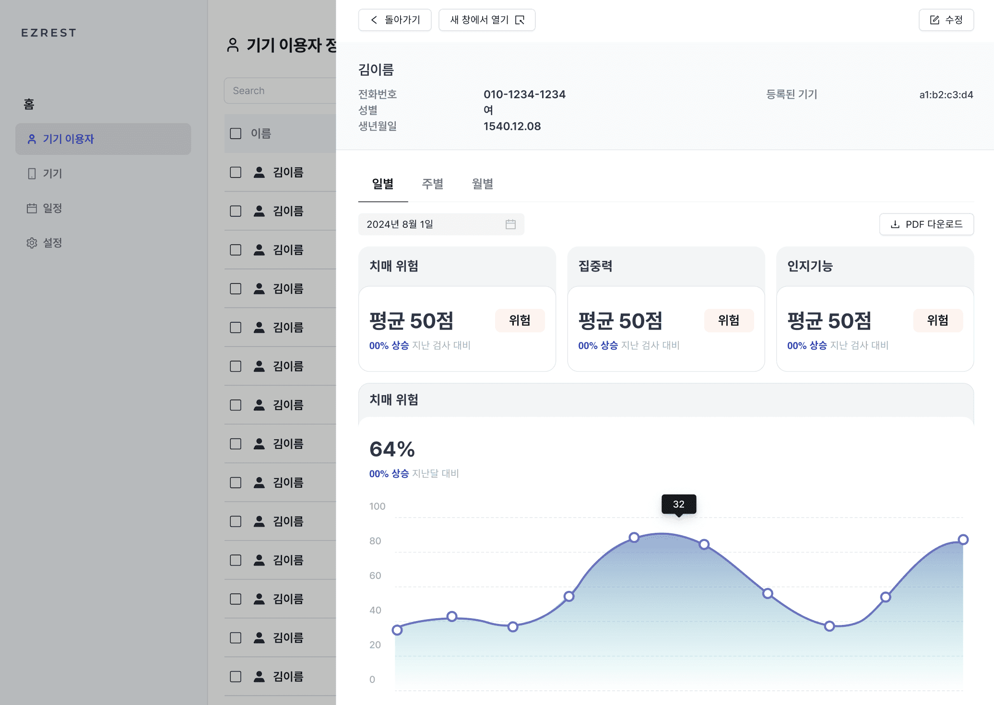Click the edit pencil icon on 수정
The width and height of the screenshot is (994, 705).
click(935, 20)
